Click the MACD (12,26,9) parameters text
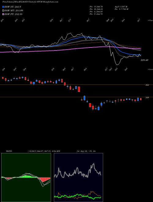Image resolution: width=153 pixels, height=202 pixels. [x=42, y=151]
